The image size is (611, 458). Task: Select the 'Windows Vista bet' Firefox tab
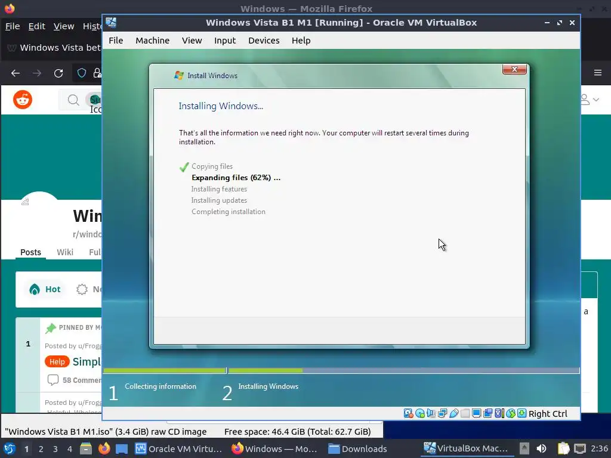pos(54,48)
